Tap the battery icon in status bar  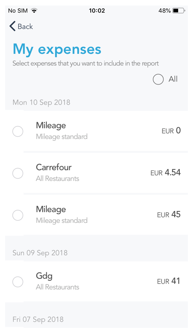pos(179,11)
